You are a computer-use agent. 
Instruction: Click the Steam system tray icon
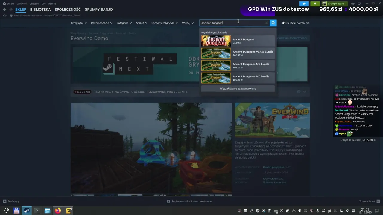[258, 211]
